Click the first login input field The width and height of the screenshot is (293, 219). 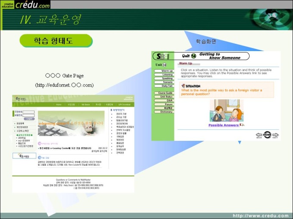click(28, 112)
